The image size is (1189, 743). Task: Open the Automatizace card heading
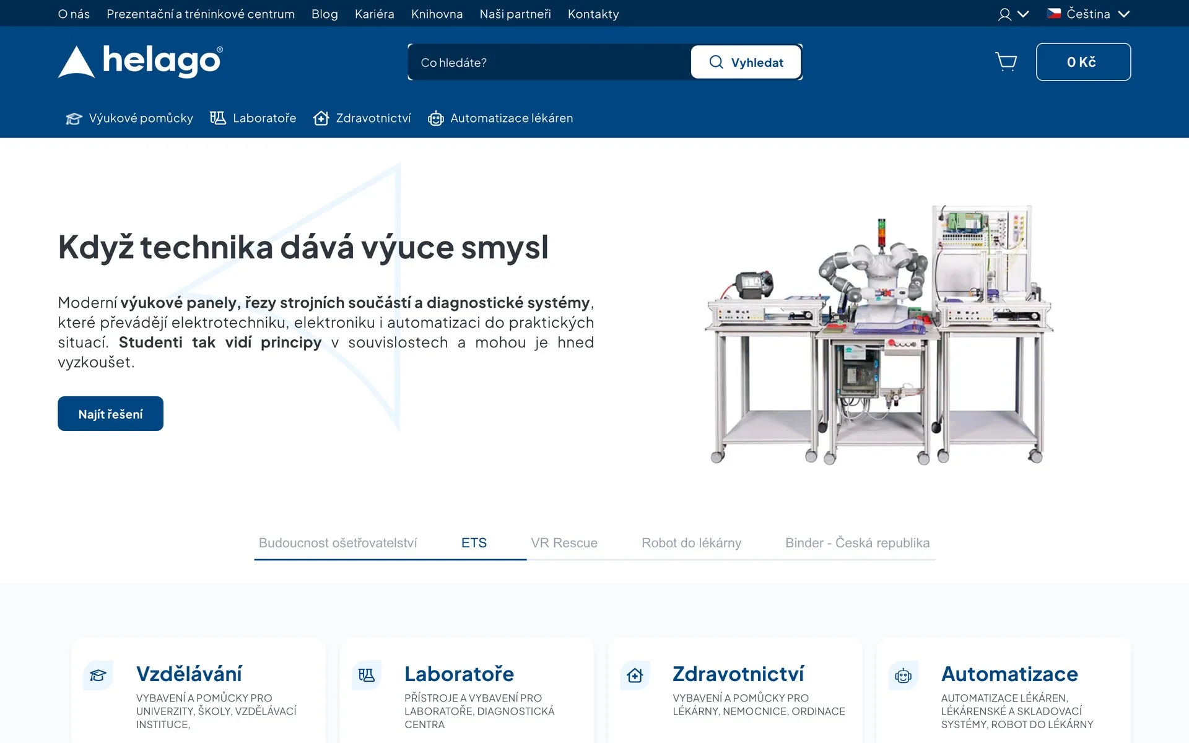(1009, 674)
